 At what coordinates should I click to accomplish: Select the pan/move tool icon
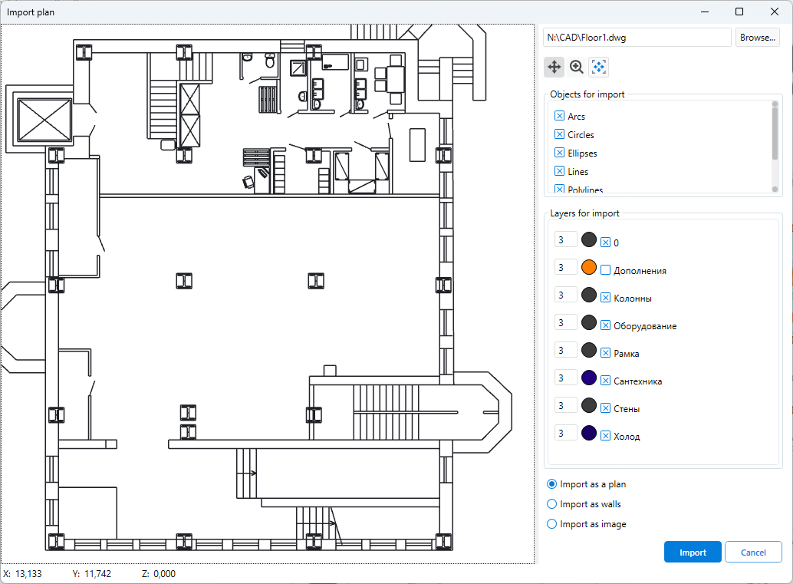(x=554, y=67)
